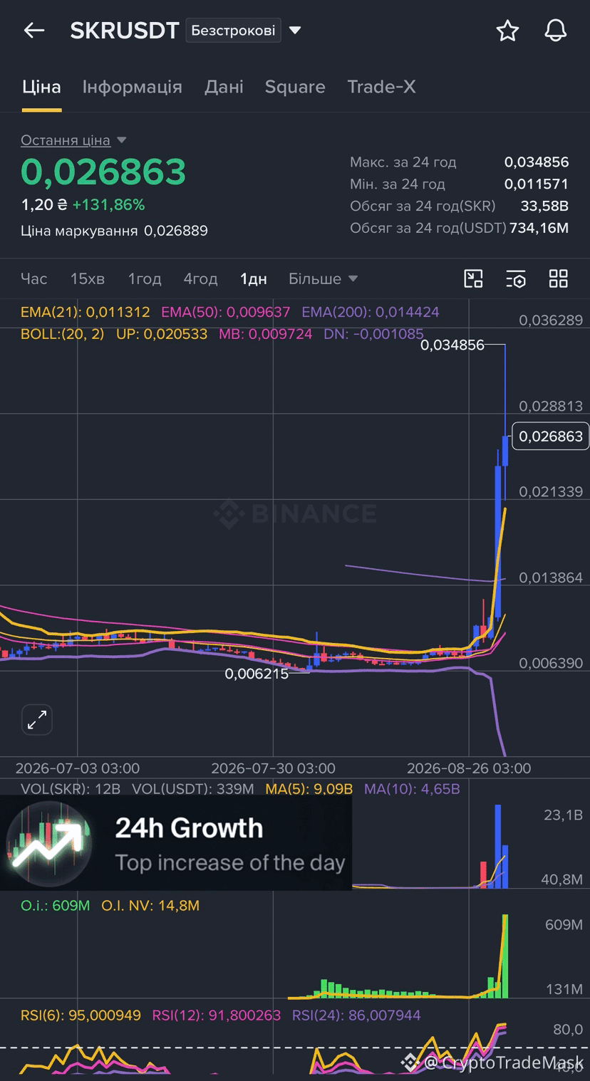Open the Дані tab
The image size is (590, 1081).
tap(224, 87)
